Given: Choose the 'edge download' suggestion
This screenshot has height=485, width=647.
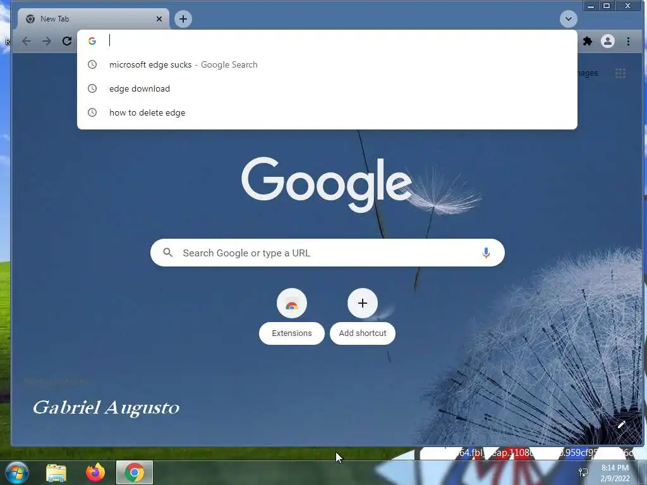Looking at the screenshot, I should tap(327, 88).
